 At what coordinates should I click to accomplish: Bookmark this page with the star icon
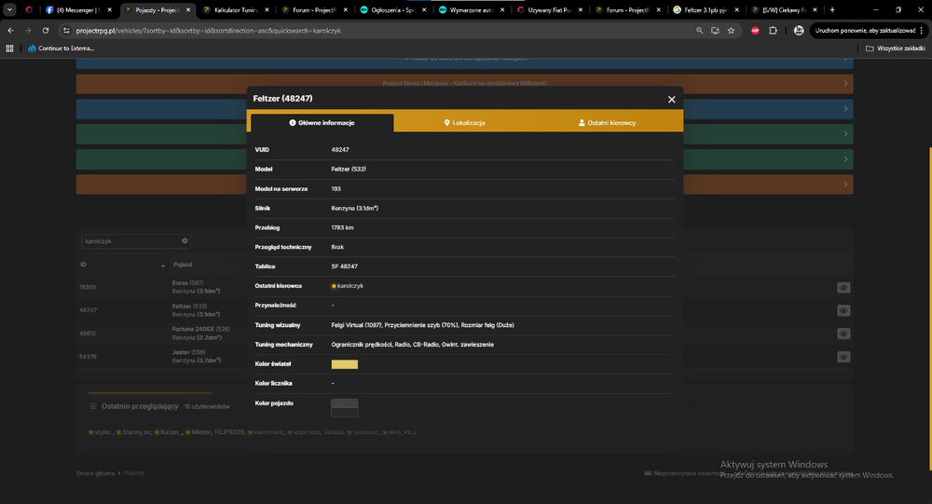731,31
